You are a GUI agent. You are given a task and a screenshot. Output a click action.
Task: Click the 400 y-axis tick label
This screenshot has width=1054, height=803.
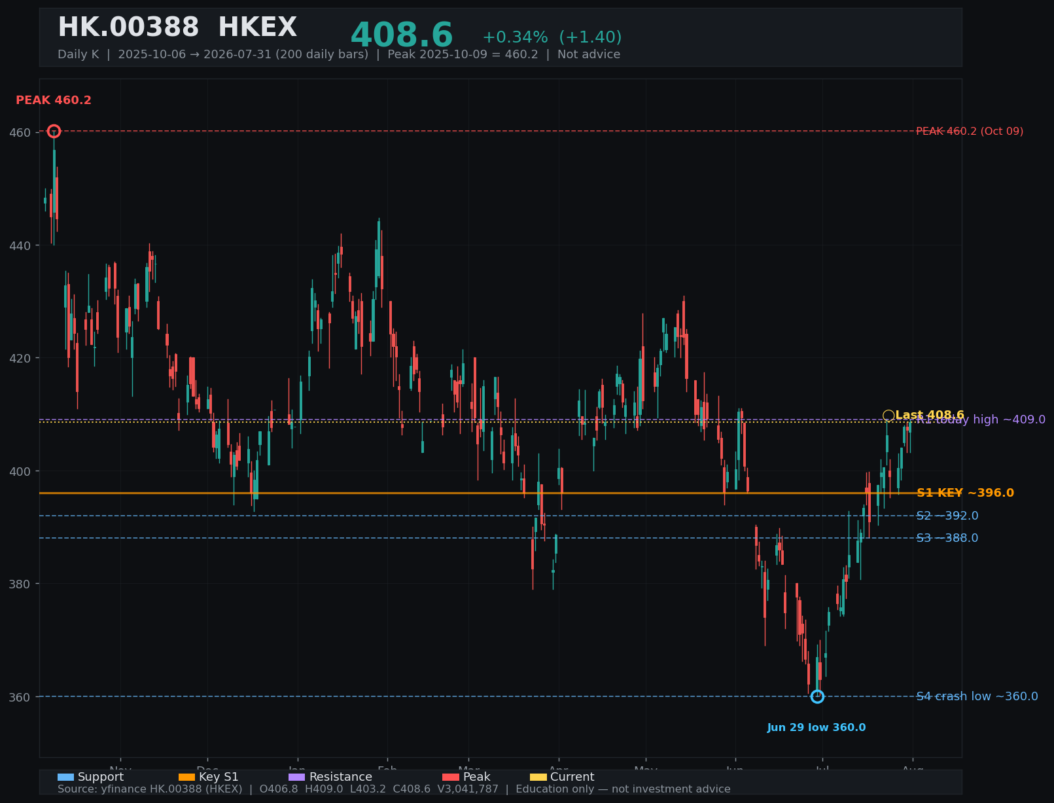click(x=20, y=472)
